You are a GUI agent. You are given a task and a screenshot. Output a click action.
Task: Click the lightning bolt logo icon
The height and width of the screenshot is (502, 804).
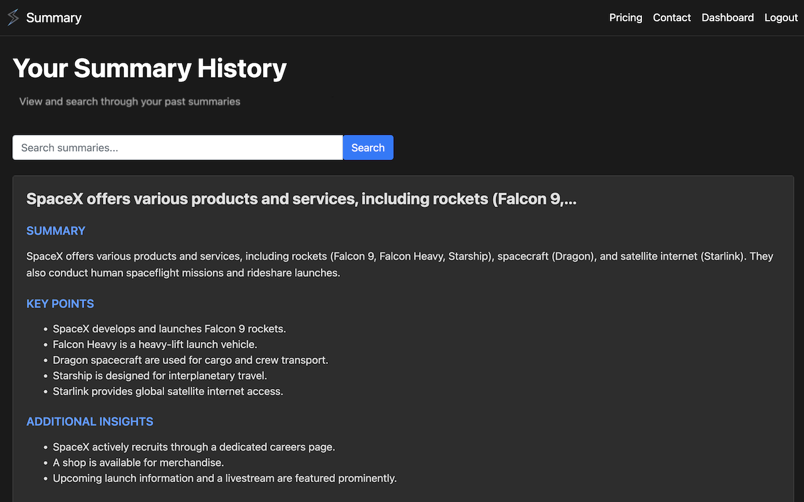13,18
